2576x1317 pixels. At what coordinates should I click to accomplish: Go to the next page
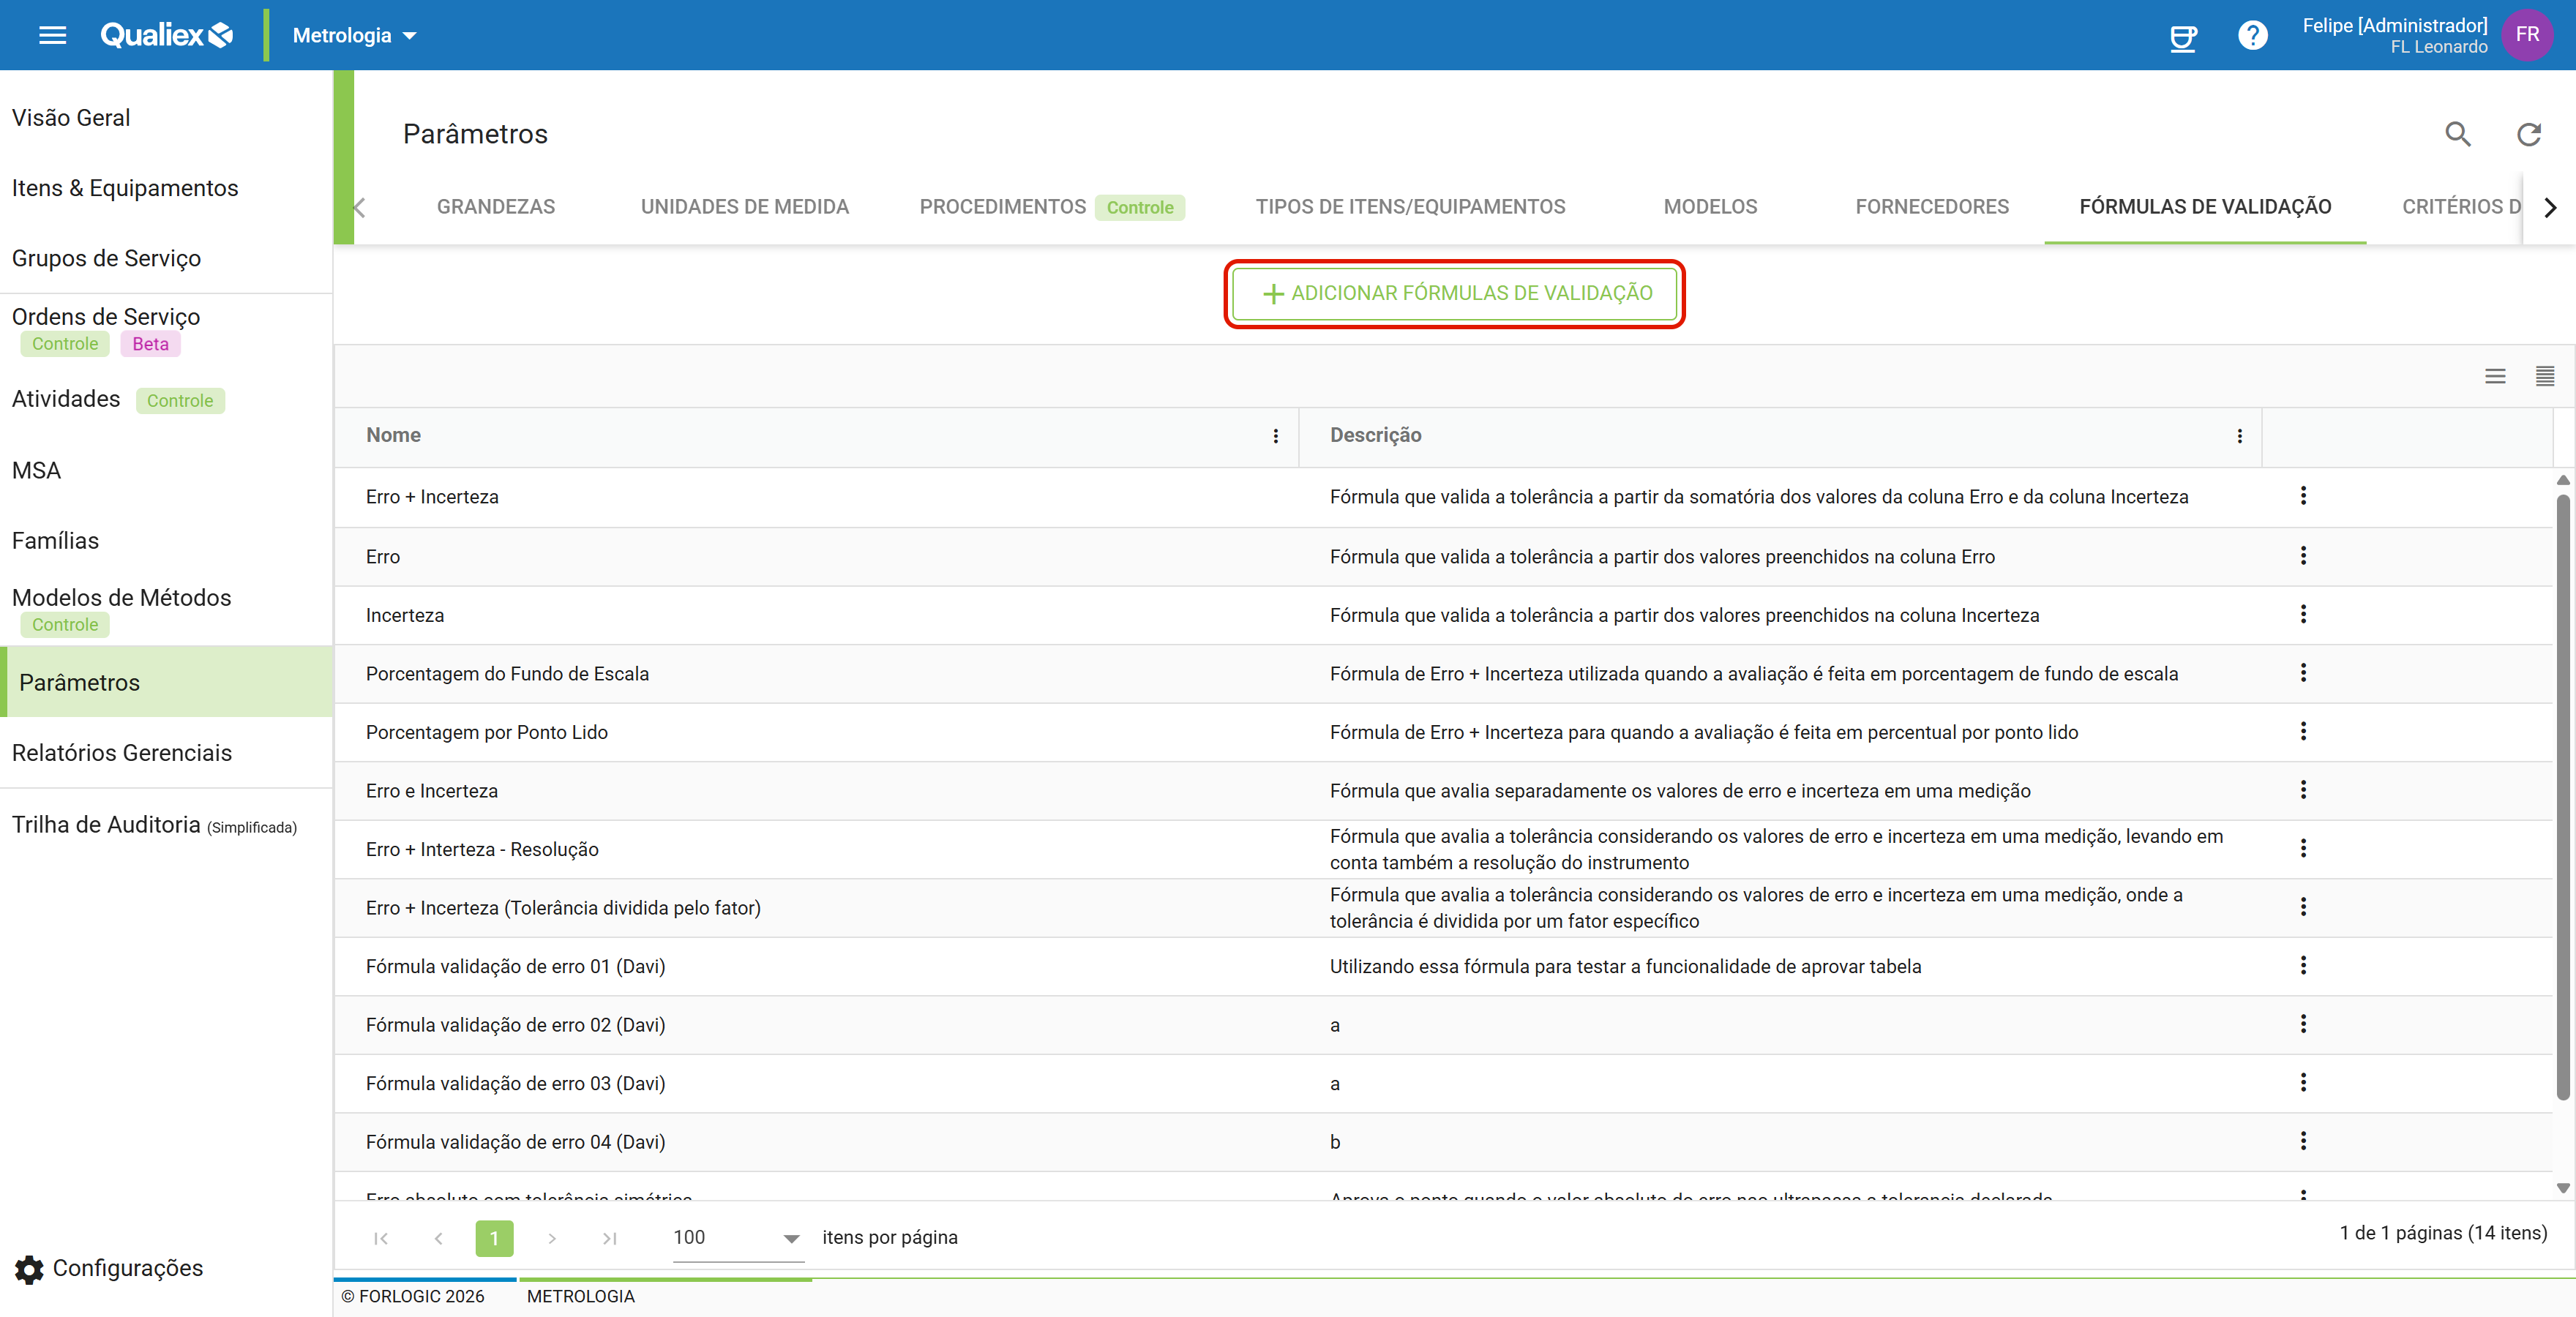552,1238
